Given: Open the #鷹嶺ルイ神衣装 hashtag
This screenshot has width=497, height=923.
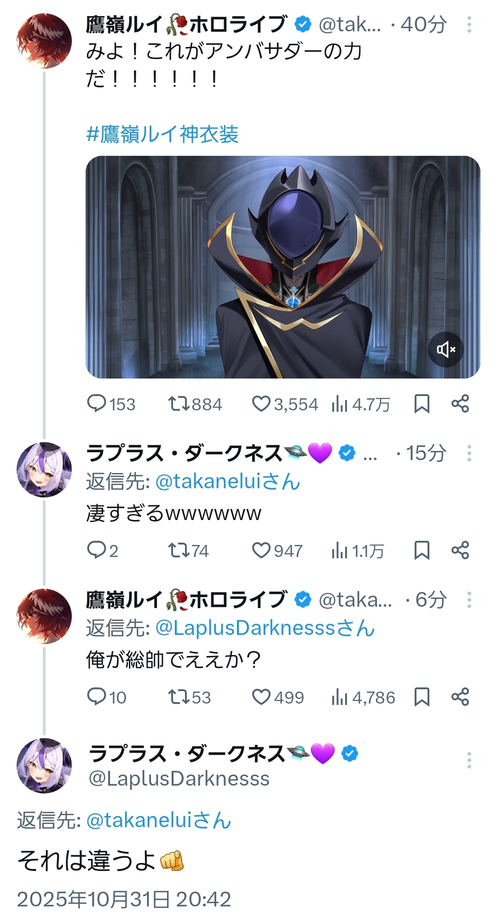Looking at the screenshot, I should [162, 135].
